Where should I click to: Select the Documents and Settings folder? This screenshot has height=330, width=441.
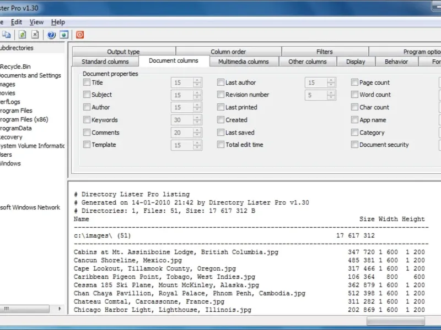[30, 75]
